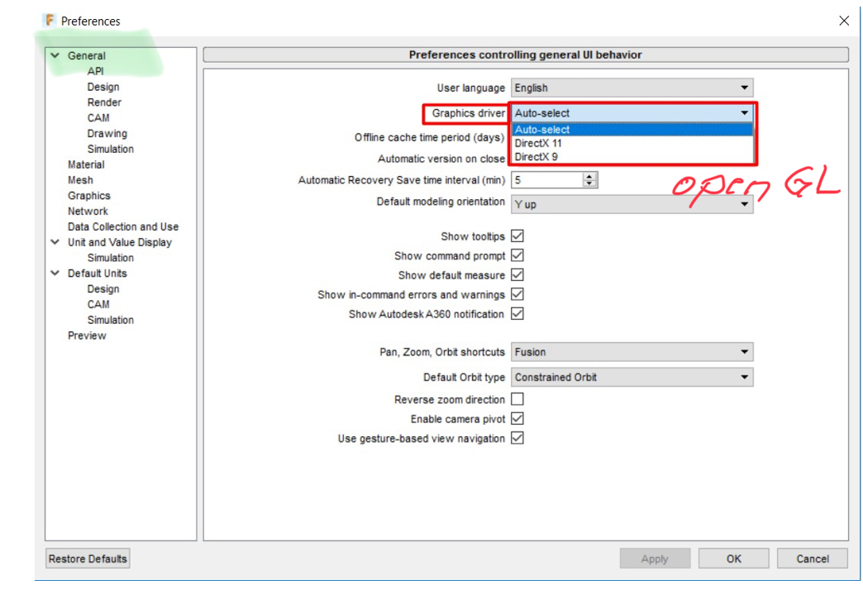Click the Fusion 360 application icon in titlebar
The image size is (863, 590).
(48, 20)
